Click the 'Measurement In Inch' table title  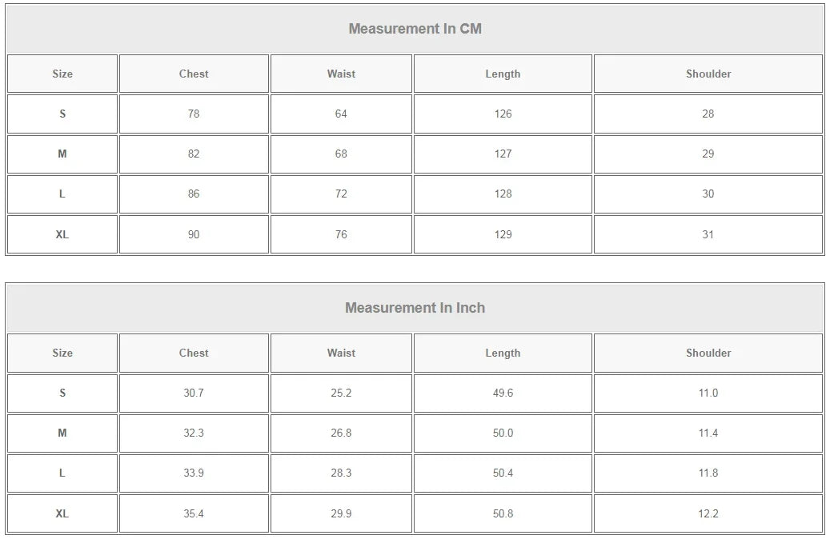[415, 308]
